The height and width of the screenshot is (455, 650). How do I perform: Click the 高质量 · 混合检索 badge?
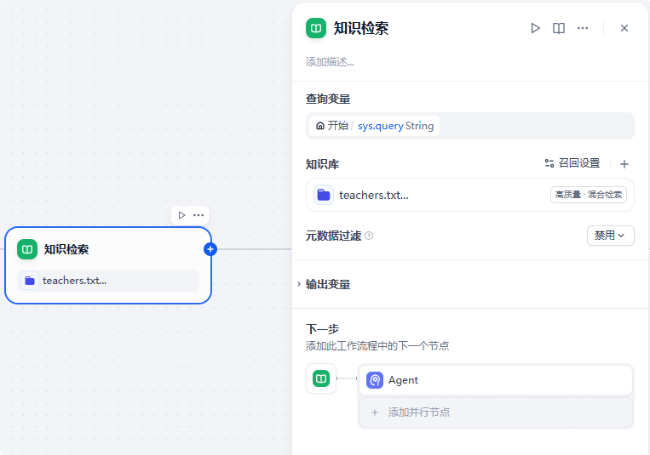(x=589, y=195)
